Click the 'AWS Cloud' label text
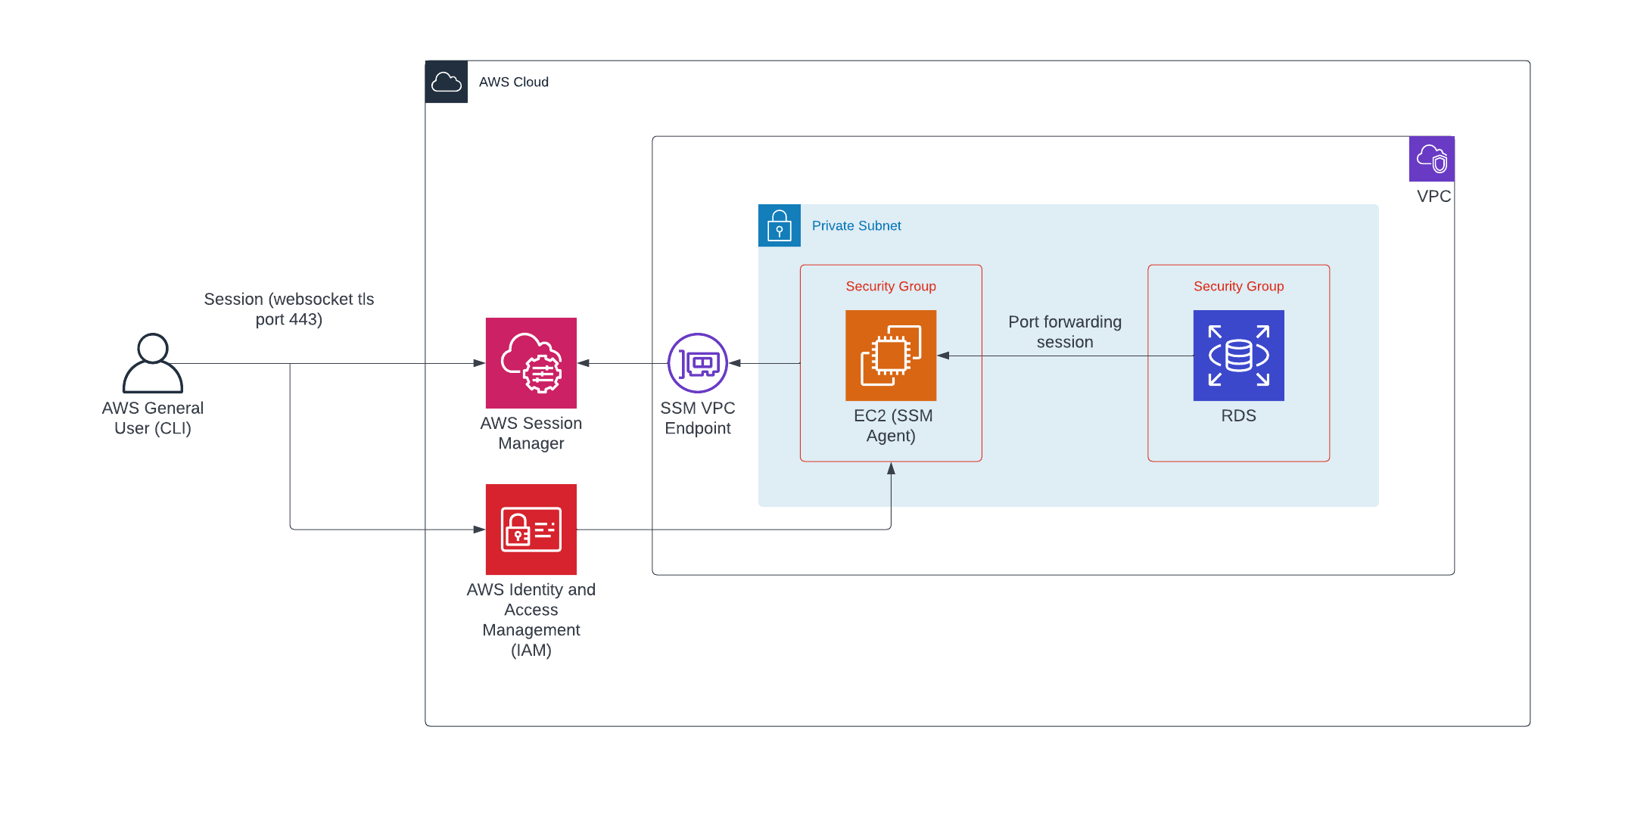This screenshot has width=1628, height=820. (x=514, y=82)
